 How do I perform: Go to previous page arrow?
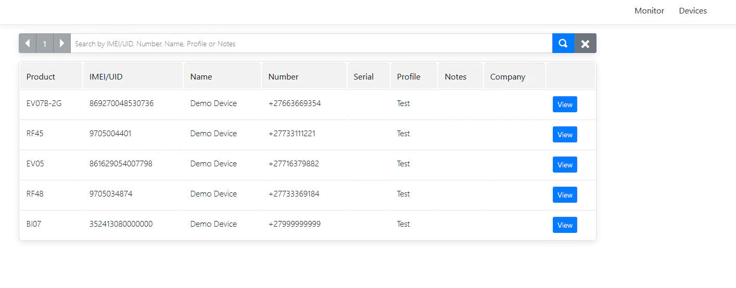click(28, 44)
